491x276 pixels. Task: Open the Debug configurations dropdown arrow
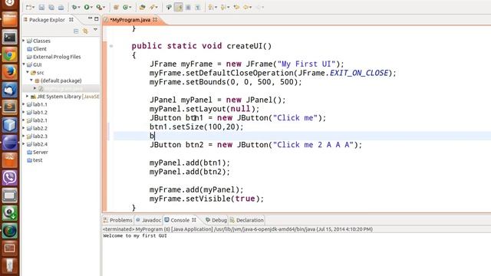[78, 8]
